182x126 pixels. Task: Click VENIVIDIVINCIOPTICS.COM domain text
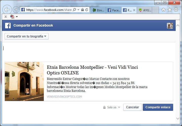[x=64, y=97]
